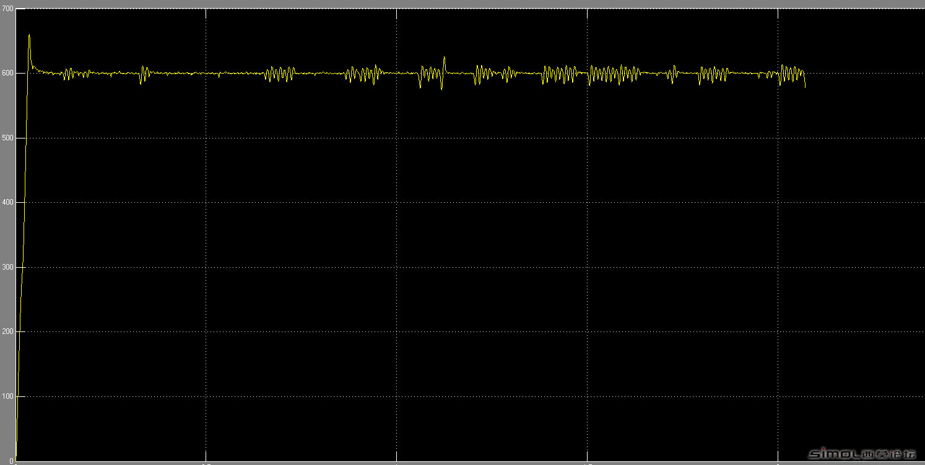Click the 100 y-axis label
The width and height of the screenshot is (925, 465).
click(7, 396)
